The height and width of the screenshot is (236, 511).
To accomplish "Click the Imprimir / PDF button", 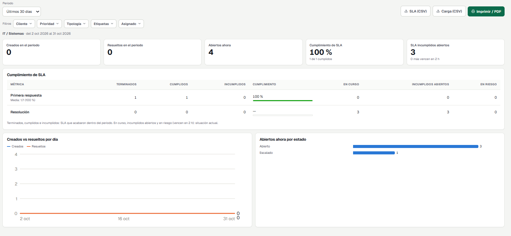I will (486, 11).
